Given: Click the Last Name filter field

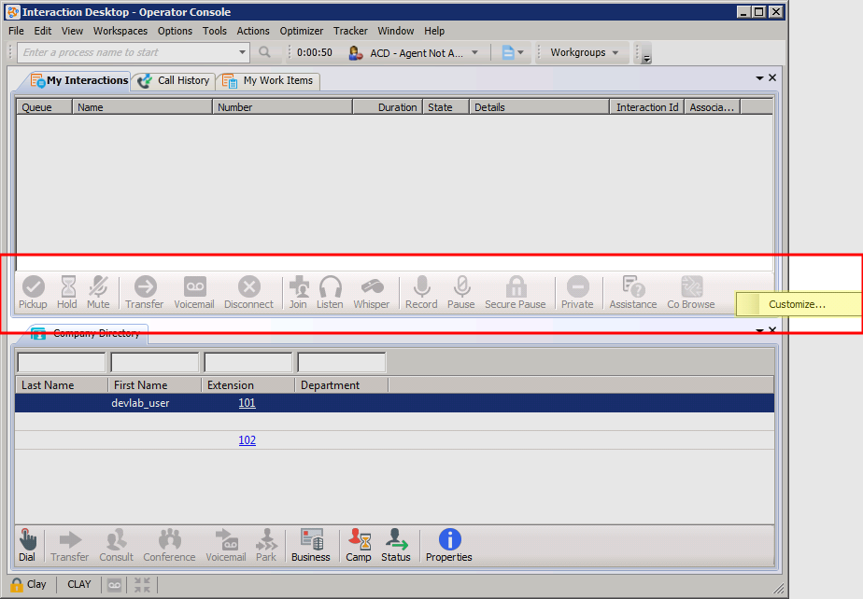Looking at the screenshot, I should [x=62, y=362].
